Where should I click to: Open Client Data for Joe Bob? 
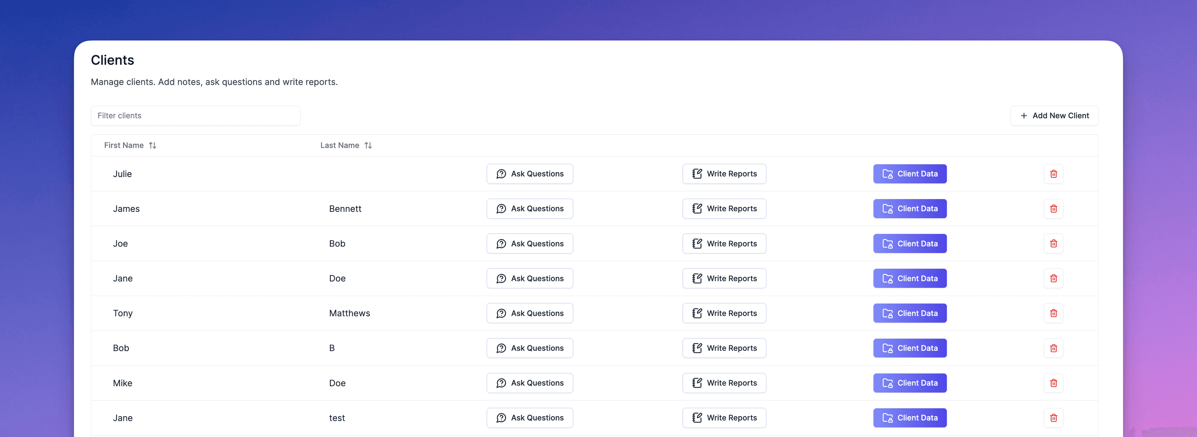(909, 243)
